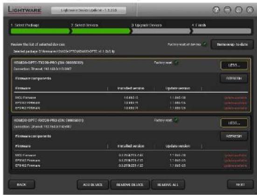Go back with the BACK button
257x195 pixels.
[21, 185]
